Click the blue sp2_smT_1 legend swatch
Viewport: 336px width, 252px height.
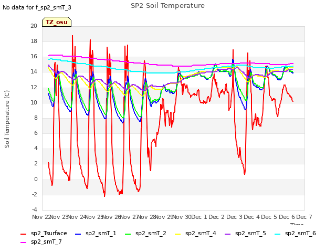tap(78, 234)
